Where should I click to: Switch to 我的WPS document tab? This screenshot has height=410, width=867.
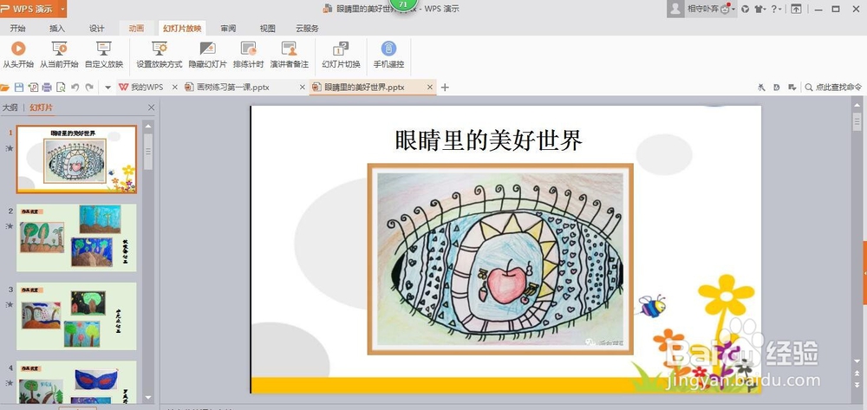point(147,88)
